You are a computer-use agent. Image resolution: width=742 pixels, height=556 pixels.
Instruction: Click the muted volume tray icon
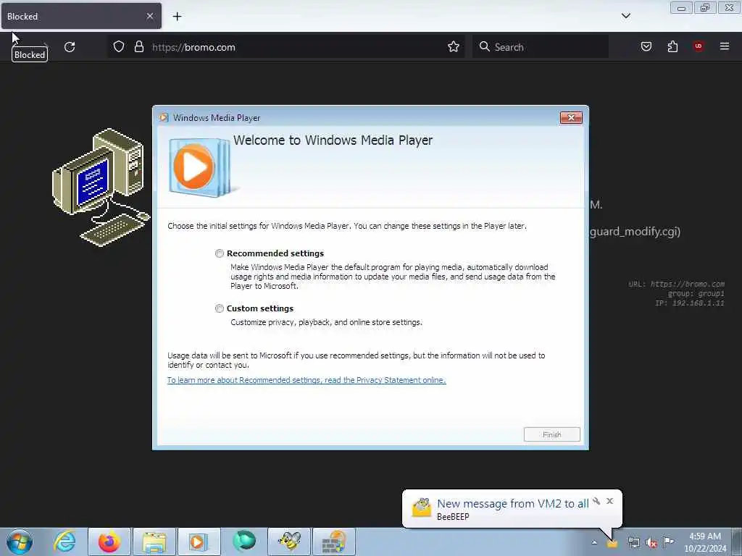tap(651, 543)
